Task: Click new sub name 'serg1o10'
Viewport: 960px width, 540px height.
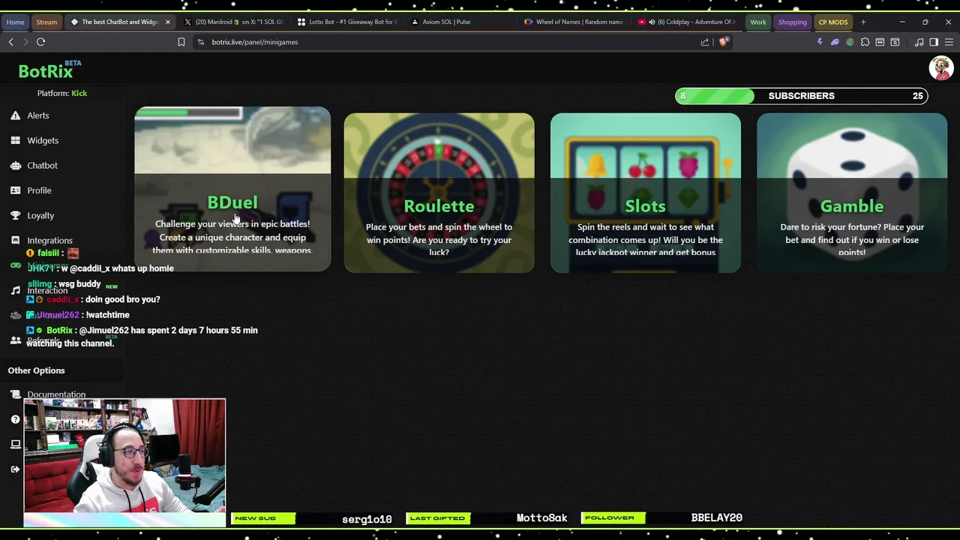Action: [367, 519]
